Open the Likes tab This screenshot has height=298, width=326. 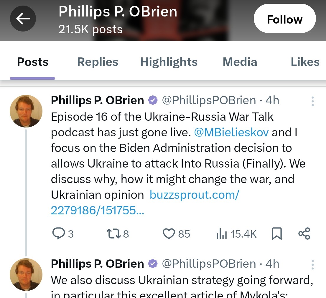(305, 62)
